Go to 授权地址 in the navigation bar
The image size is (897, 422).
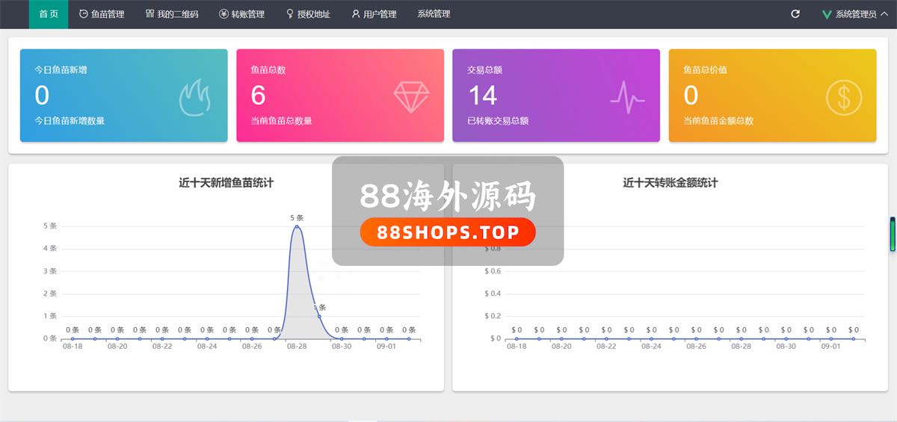pyautogui.click(x=308, y=14)
